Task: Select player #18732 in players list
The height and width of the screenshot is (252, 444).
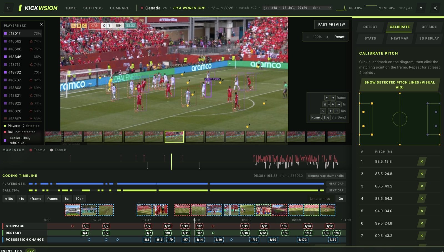Action: tap(22, 72)
